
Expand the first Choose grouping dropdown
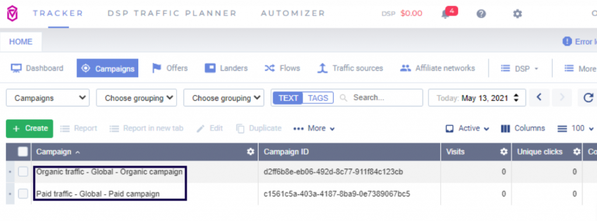point(136,98)
